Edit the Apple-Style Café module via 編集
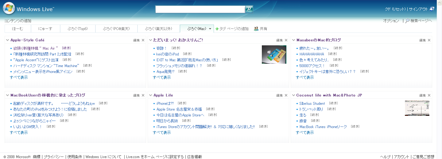442x159 pixels. point(137,40)
